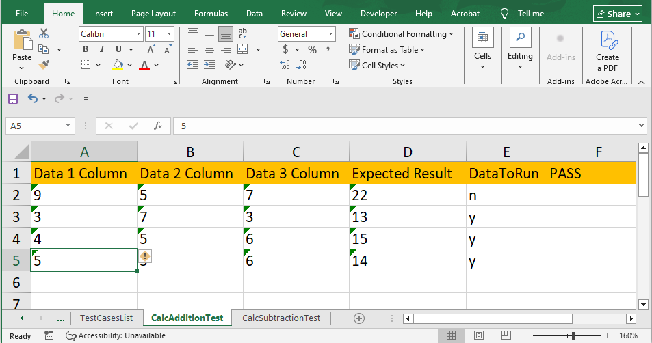Toggle Underline formatting
Screen dimensions: 652x343
click(118, 49)
